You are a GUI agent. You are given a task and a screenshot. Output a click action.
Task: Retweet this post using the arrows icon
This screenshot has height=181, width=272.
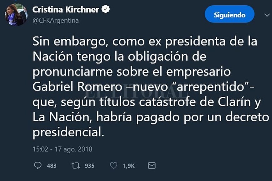coord(76,166)
